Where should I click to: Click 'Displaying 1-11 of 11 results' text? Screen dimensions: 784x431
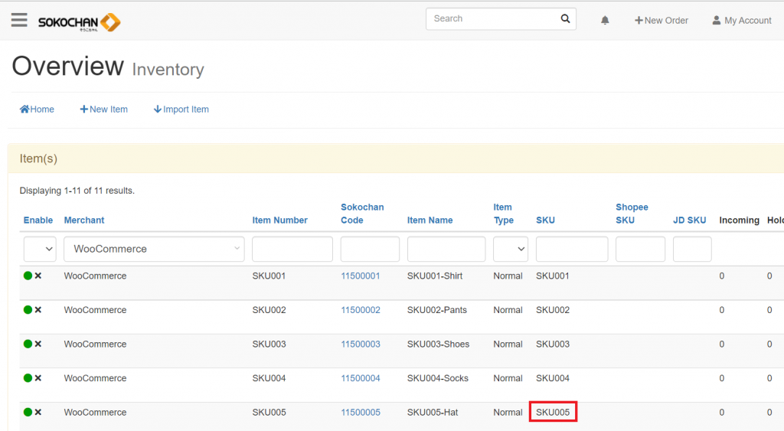(x=77, y=191)
